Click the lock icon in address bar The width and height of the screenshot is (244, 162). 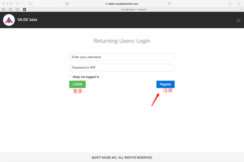point(106,3)
